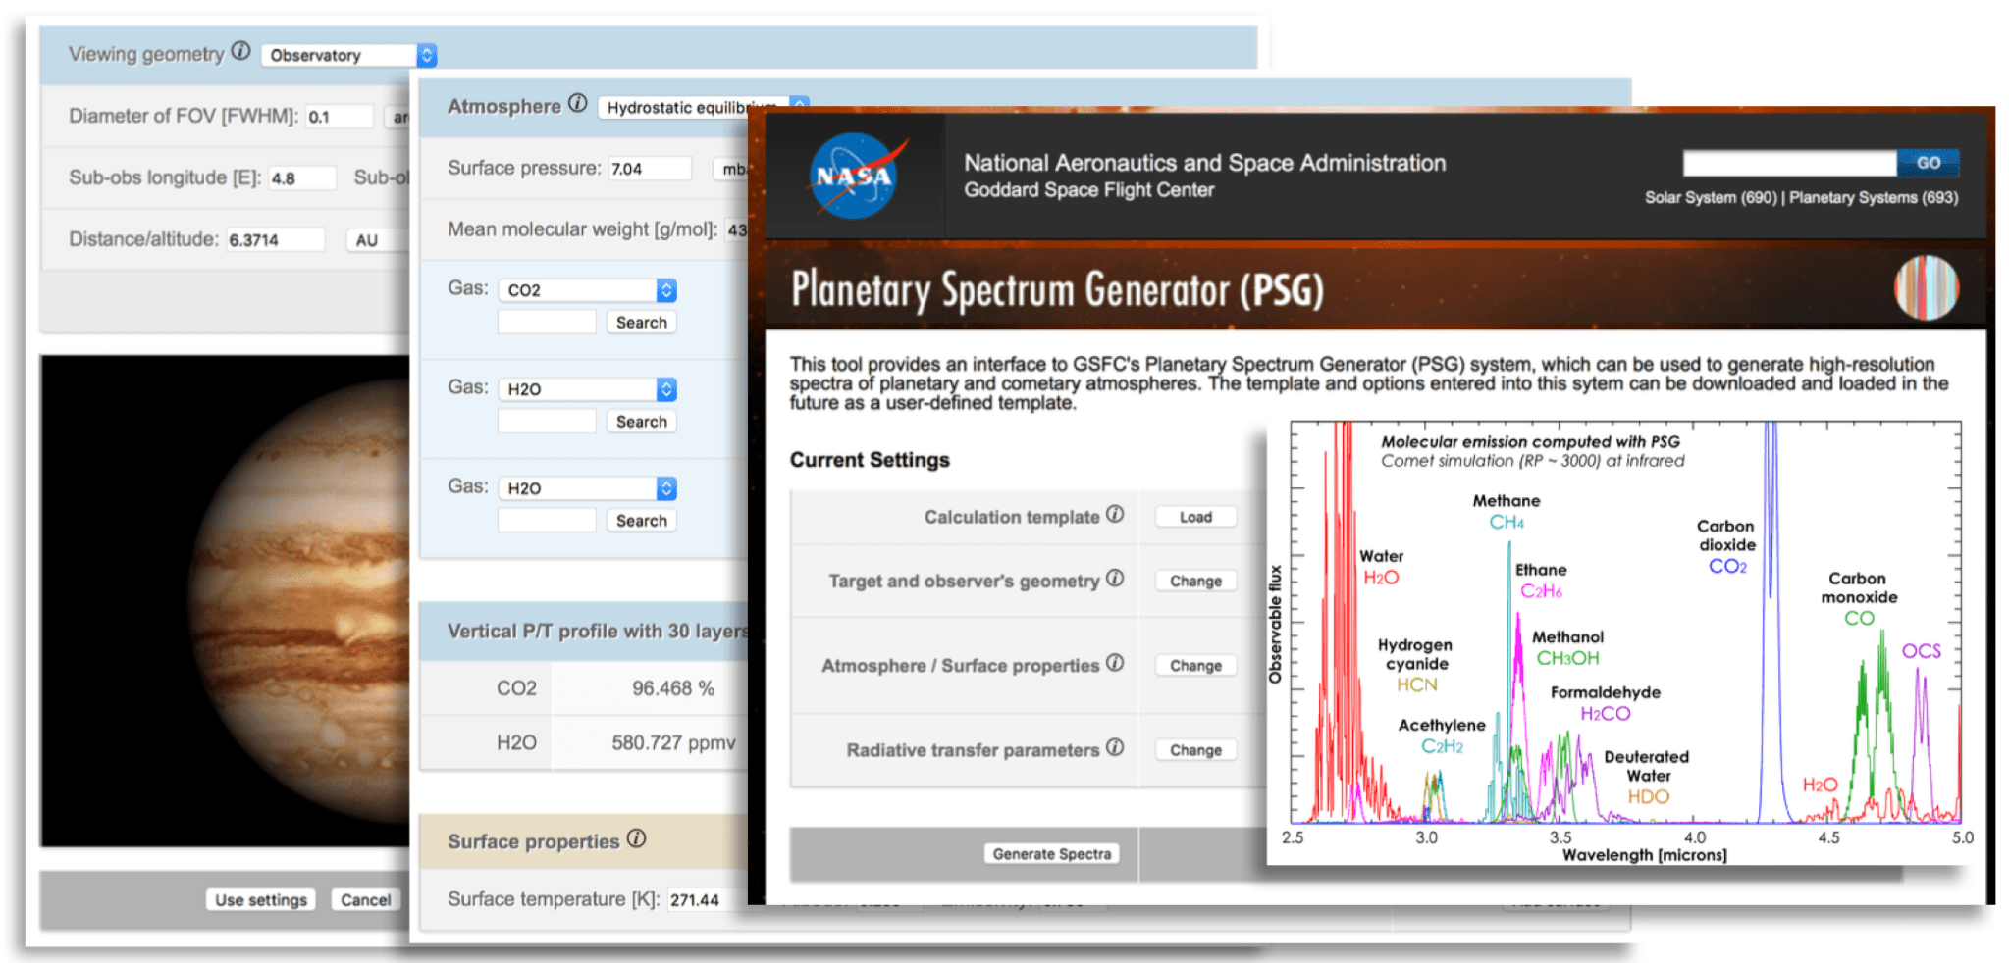Click the Jupiter planet image

(x=225, y=600)
